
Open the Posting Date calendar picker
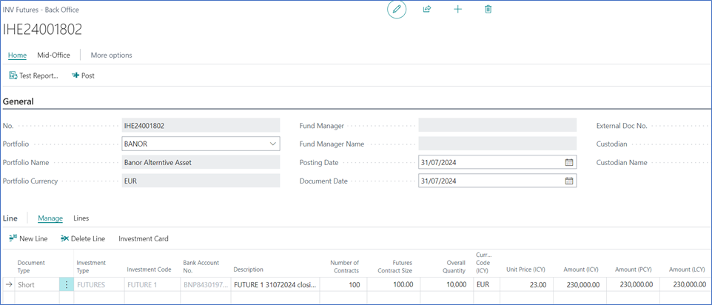pos(568,162)
